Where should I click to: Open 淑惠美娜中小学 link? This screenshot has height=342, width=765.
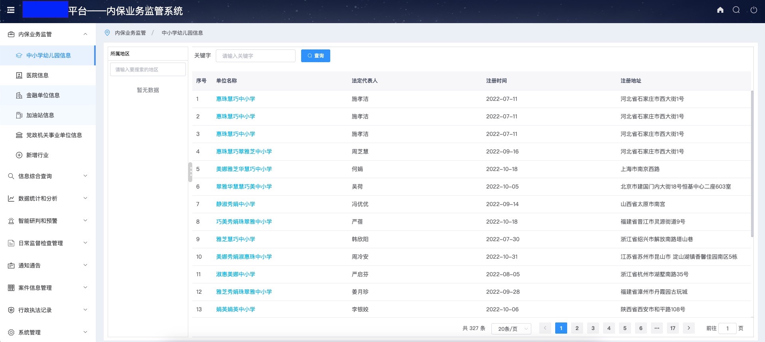point(235,274)
